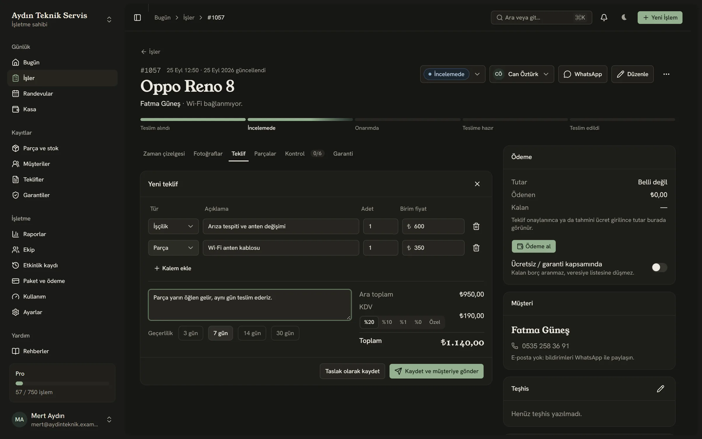Select %0 KDV rate
702x439 pixels.
point(418,322)
